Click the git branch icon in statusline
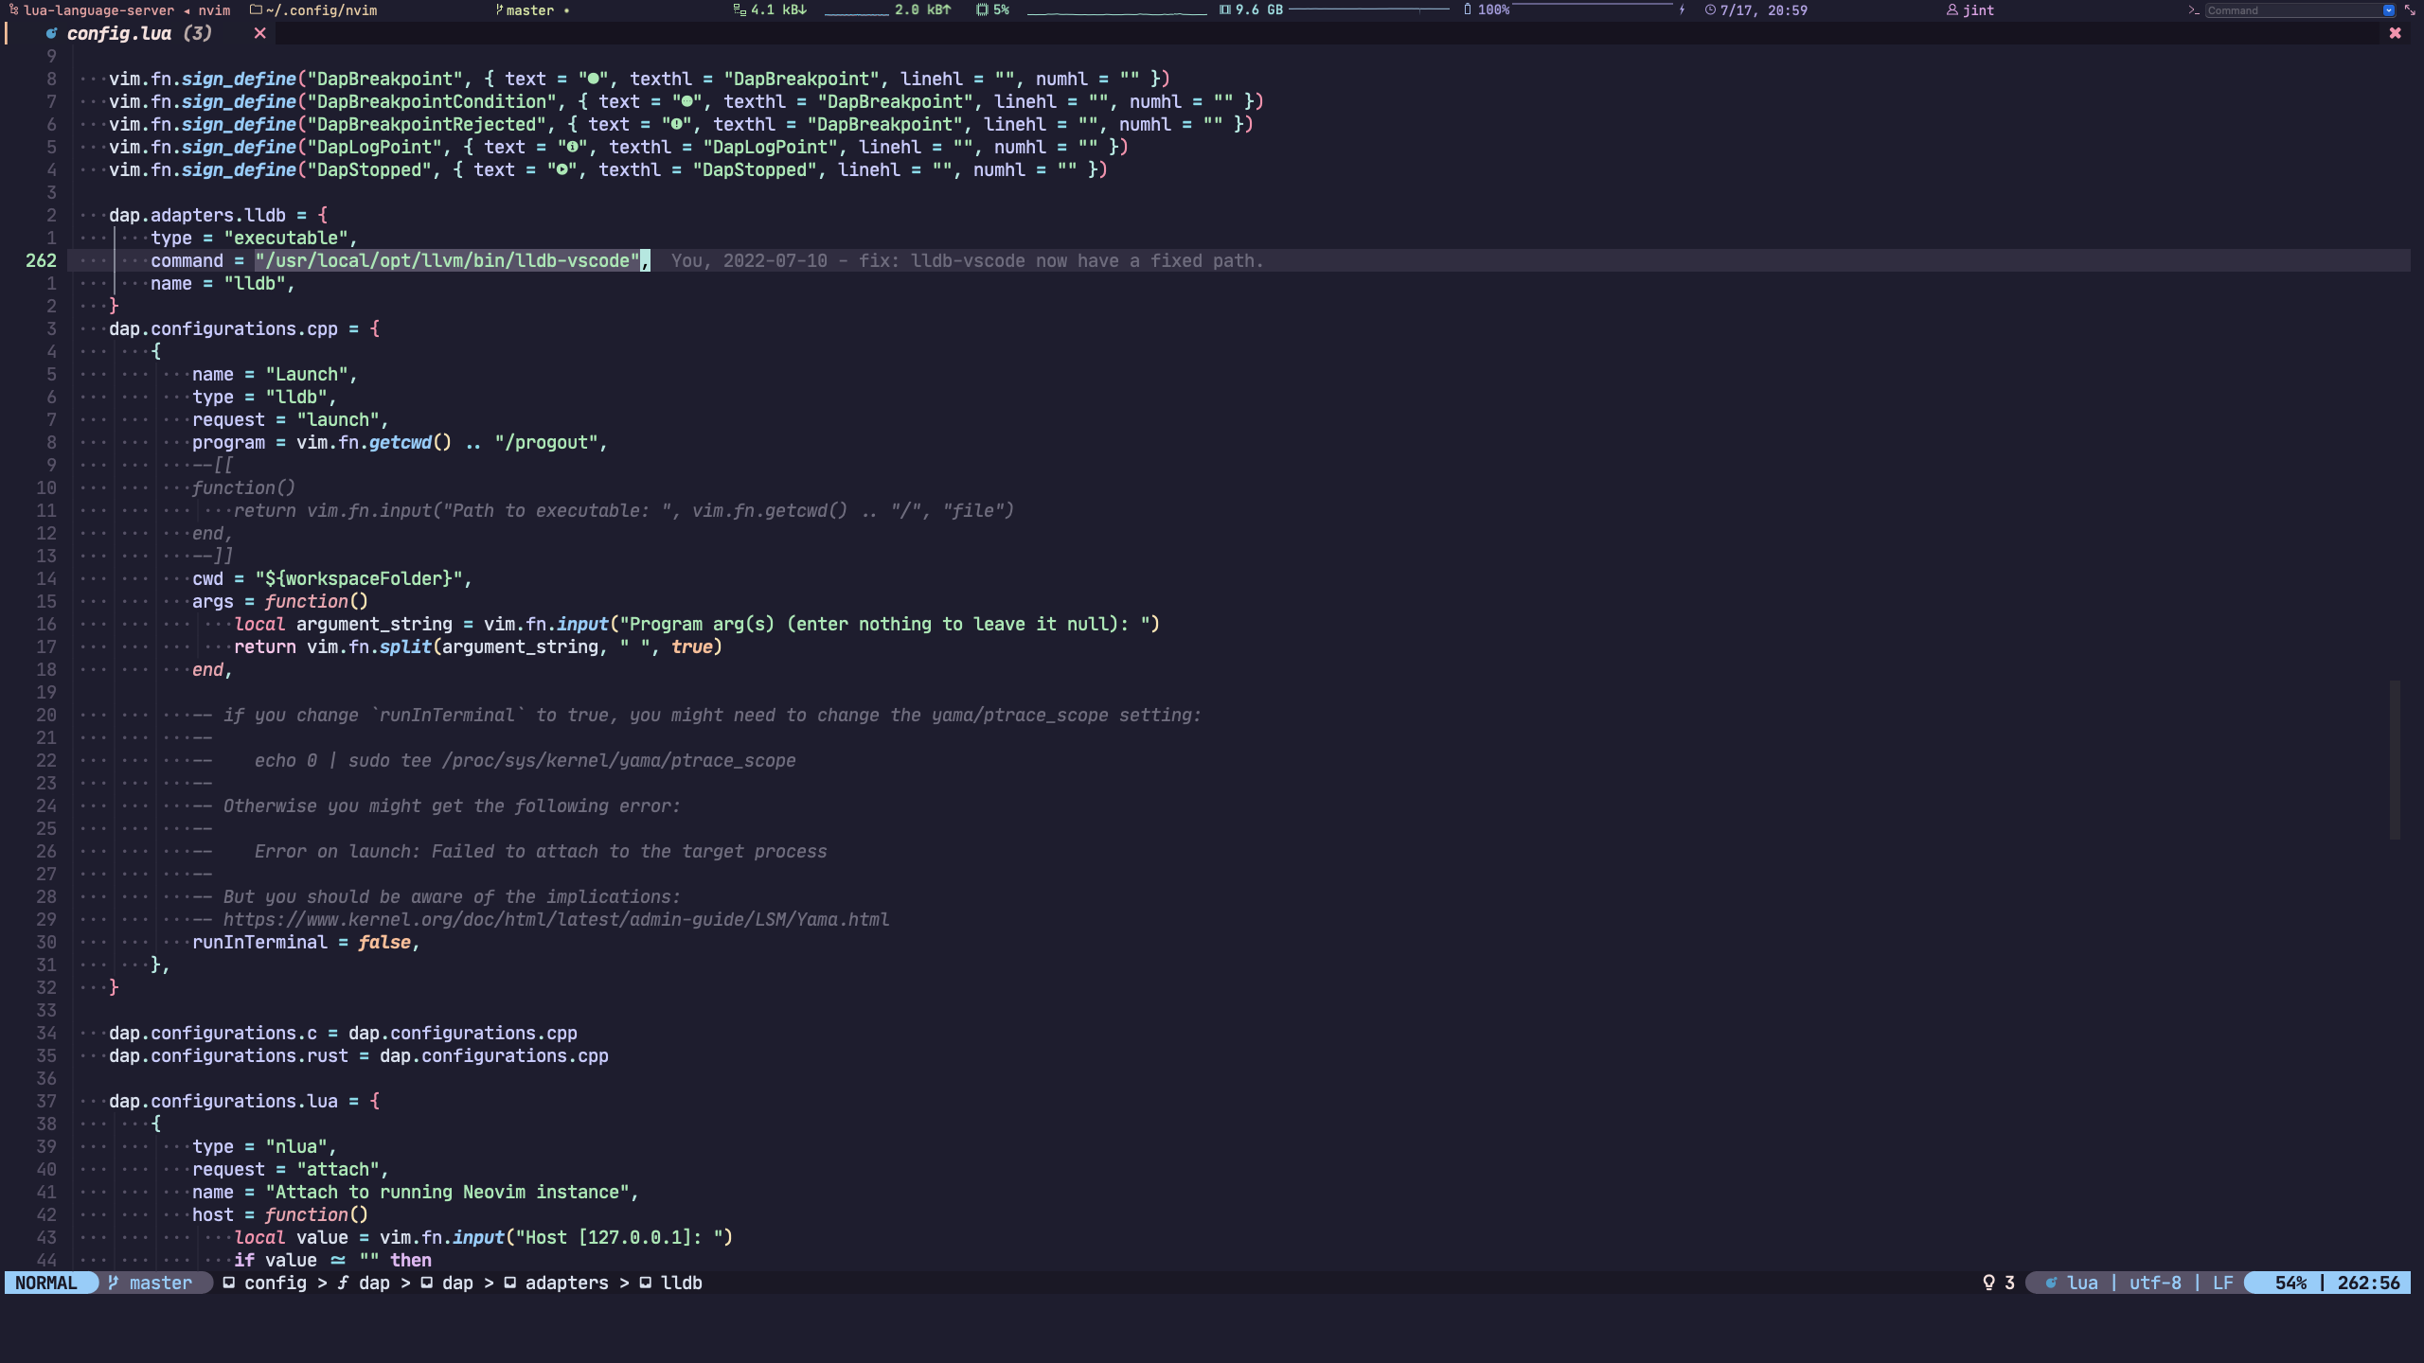 tap(114, 1283)
